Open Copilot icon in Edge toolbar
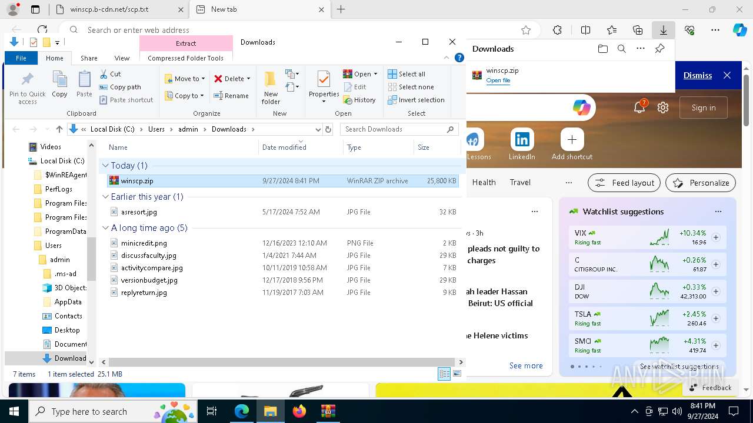The image size is (753, 423). click(739, 30)
